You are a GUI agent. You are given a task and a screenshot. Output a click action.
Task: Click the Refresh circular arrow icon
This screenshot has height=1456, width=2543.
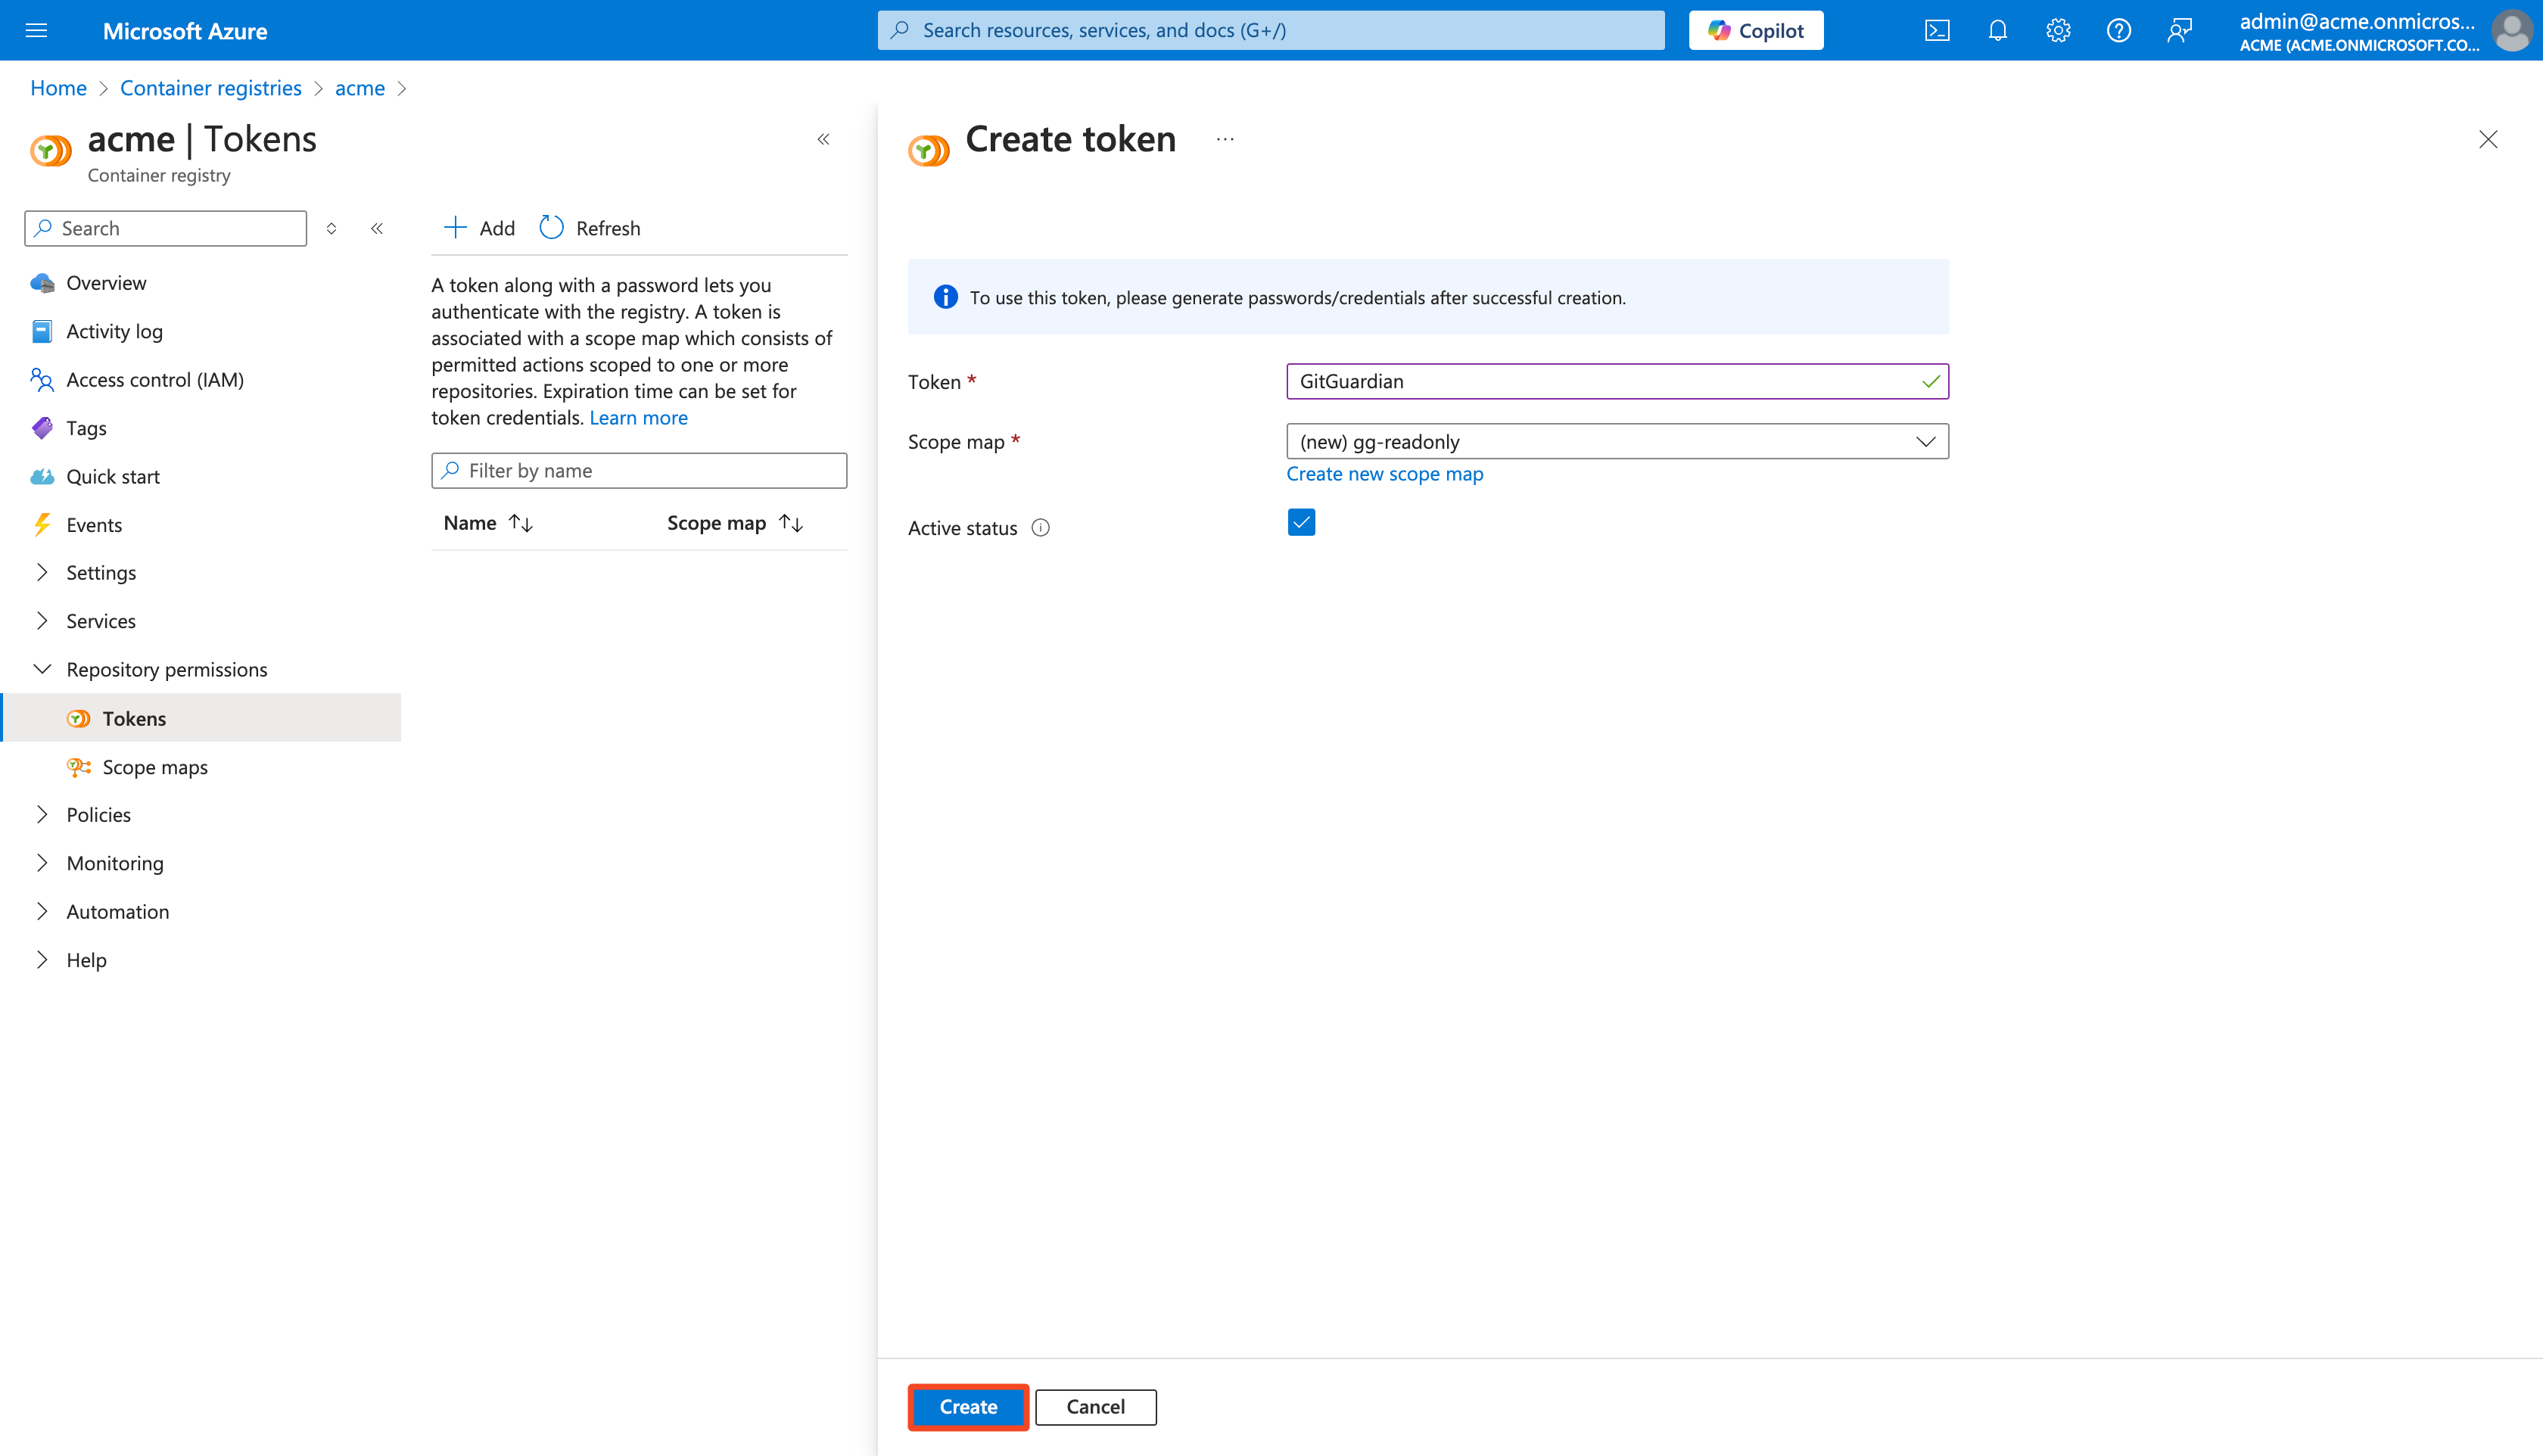(551, 227)
